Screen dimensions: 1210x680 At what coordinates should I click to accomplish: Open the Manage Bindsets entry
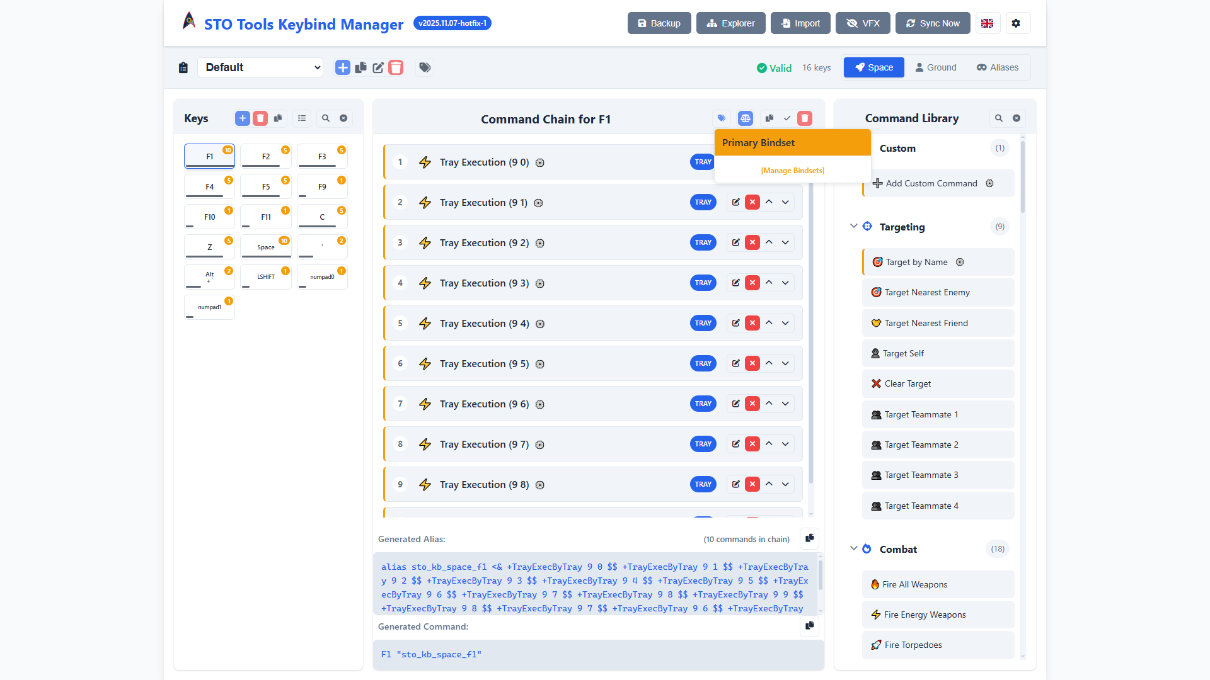(x=792, y=170)
